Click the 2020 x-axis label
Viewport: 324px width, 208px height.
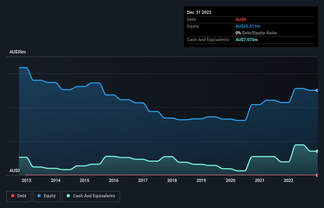(x=230, y=180)
